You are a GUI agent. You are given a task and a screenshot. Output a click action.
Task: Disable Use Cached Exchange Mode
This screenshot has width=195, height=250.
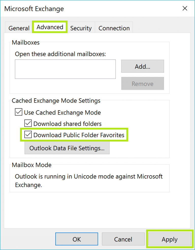[x=18, y=112]
